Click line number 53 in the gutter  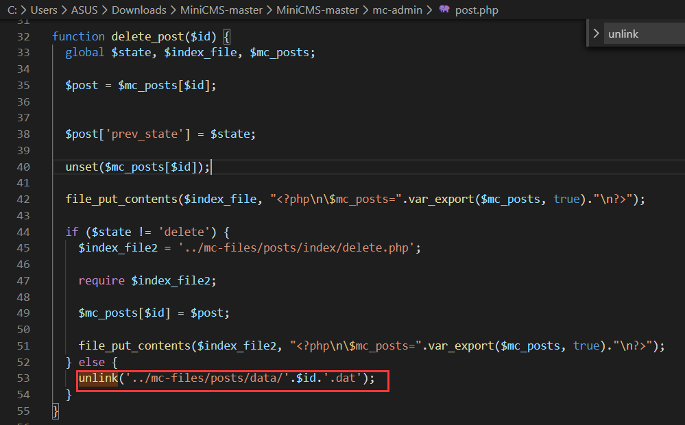(23, 378)
